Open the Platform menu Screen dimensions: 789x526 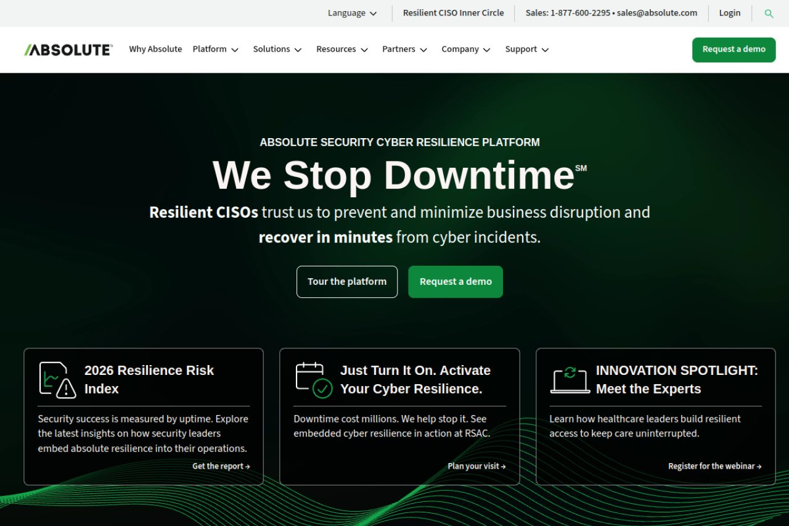[215, 49]
